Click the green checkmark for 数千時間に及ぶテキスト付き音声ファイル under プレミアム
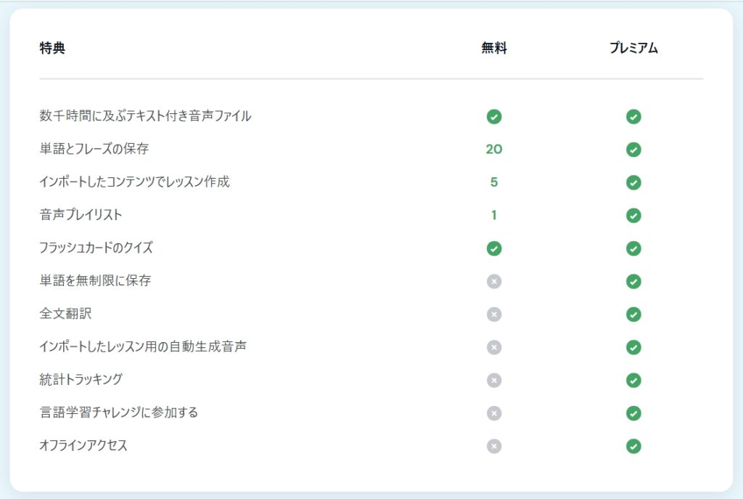743x499 pixels. click(633, 117)
